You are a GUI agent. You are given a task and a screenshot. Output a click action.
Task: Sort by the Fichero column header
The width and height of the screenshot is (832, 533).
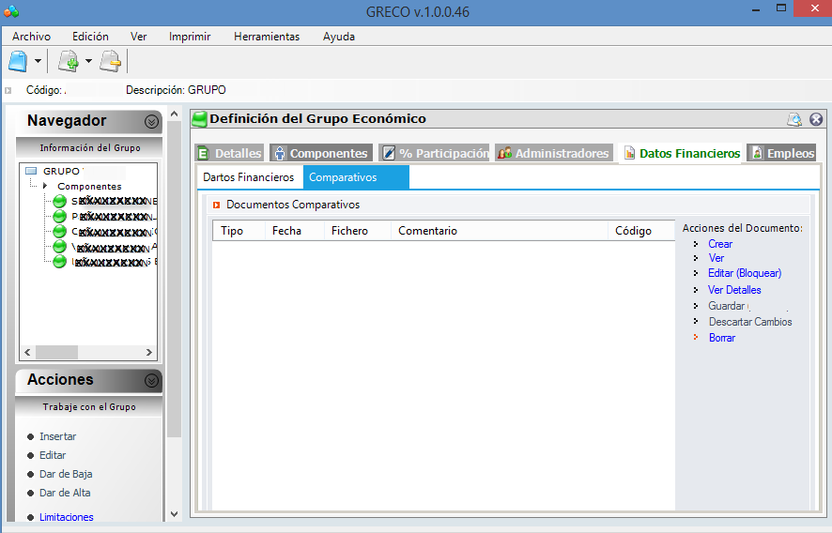pyautogui.click(x=357, y=231)
